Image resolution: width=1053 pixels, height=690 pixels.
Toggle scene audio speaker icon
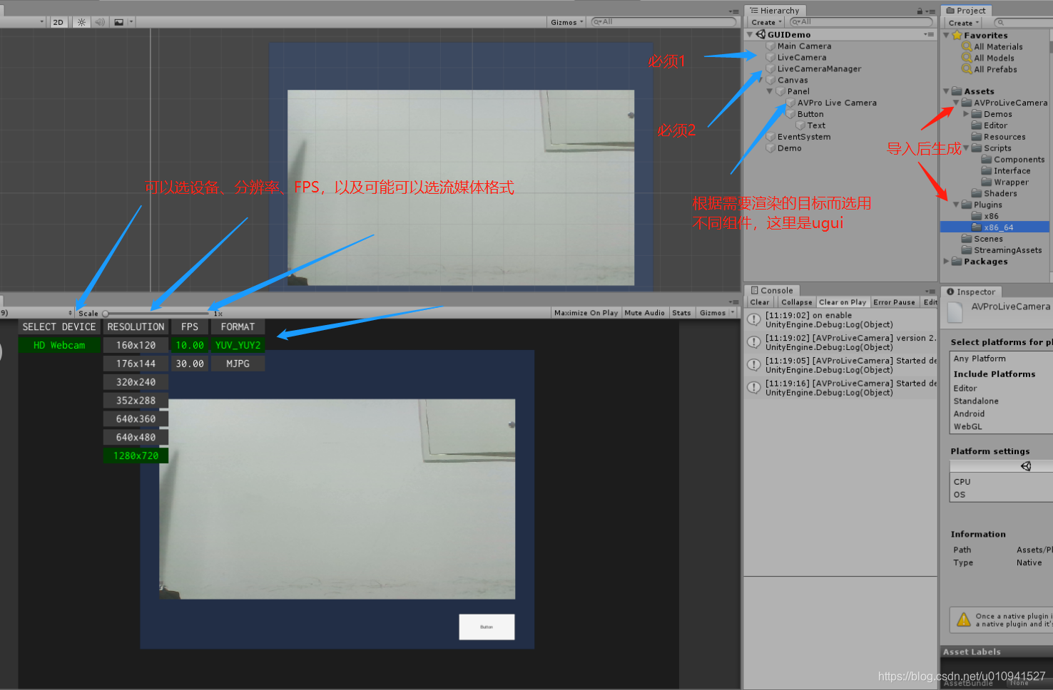point(100,22)
